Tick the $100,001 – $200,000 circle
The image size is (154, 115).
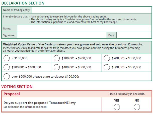[57, 58]
